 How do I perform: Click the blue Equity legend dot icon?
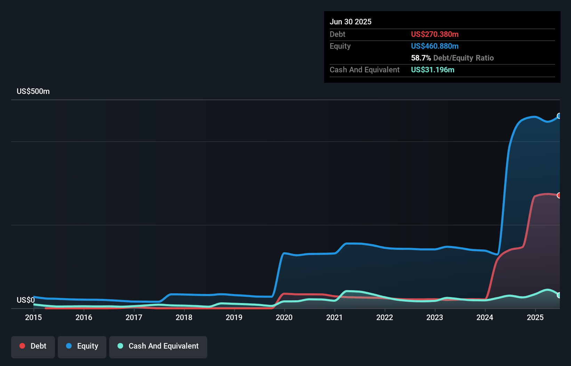[69, 346]
